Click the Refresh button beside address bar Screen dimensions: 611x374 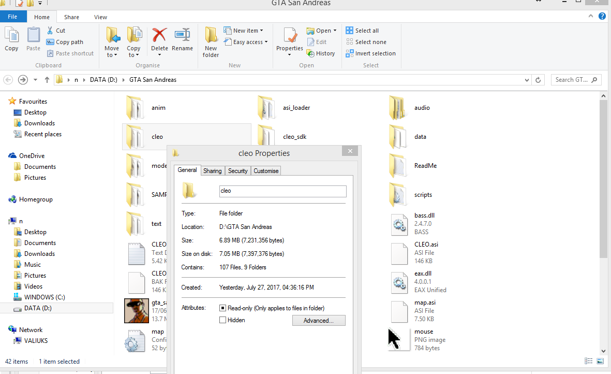pos(538,80)
